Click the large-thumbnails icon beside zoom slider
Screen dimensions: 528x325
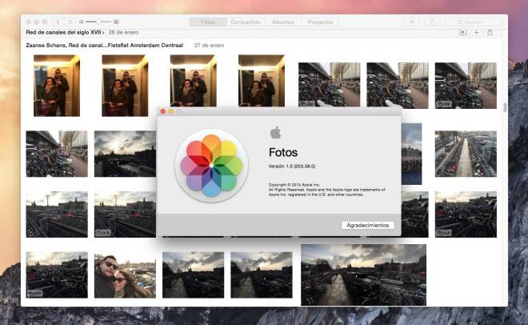(116, 22)
